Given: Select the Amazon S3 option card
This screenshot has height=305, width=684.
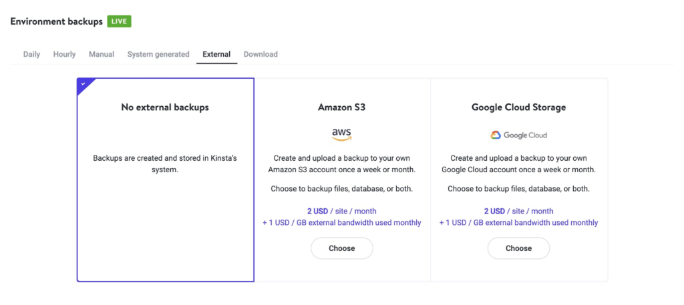Looking at the screenshot, I should click(x=342, y=180).
